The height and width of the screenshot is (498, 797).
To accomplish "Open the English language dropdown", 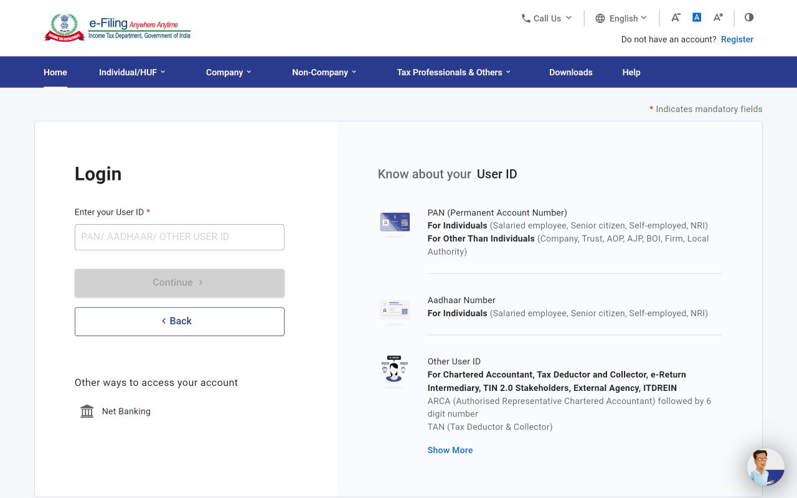I will point(621,18).
